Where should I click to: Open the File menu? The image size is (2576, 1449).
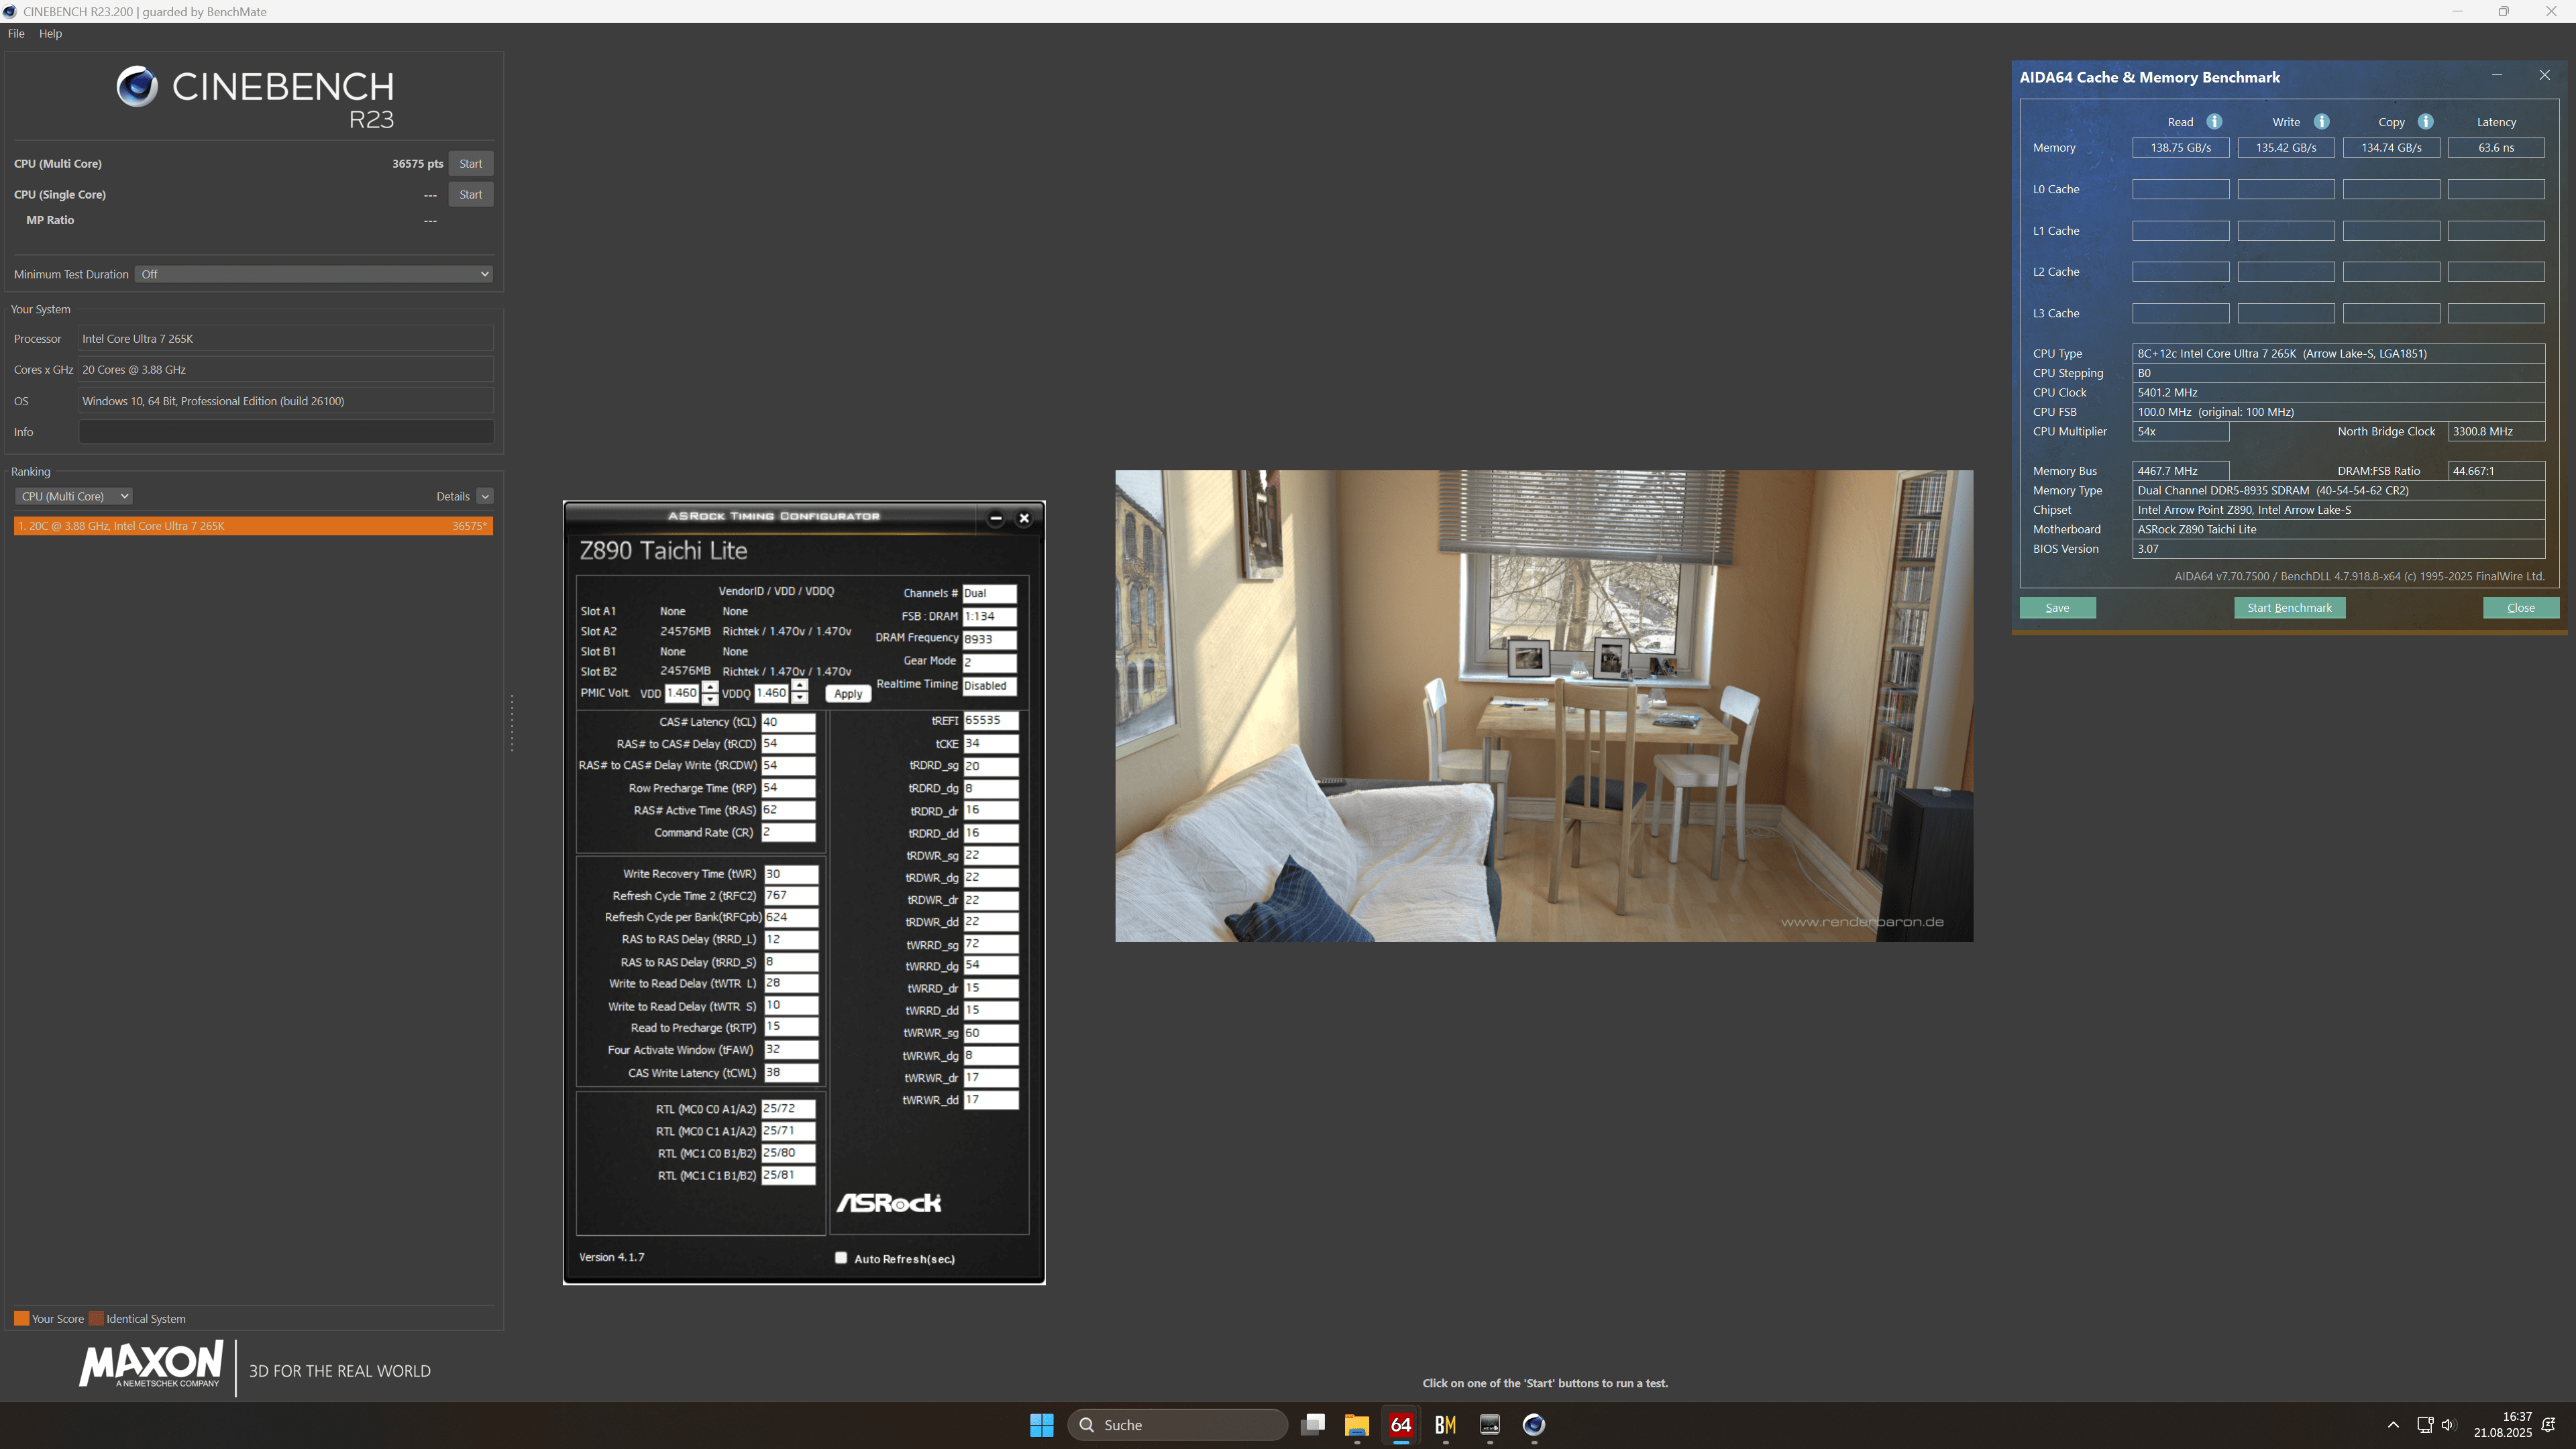pyautogui.click(x=16, y=33)
